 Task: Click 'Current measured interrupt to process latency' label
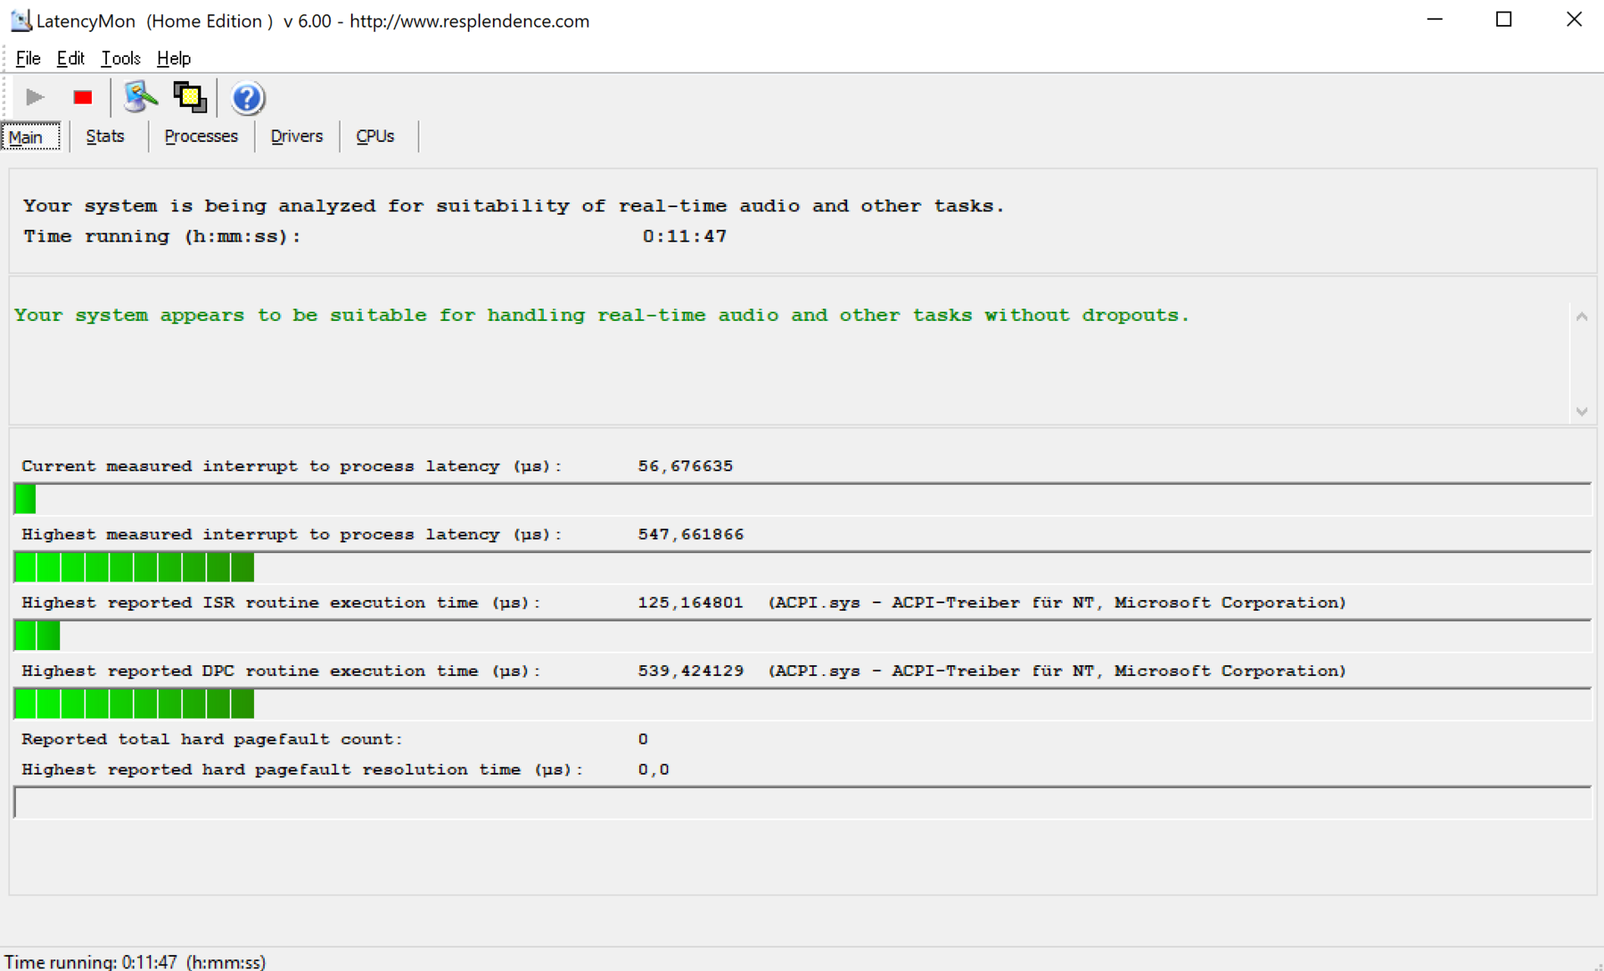tap(292, 466)
